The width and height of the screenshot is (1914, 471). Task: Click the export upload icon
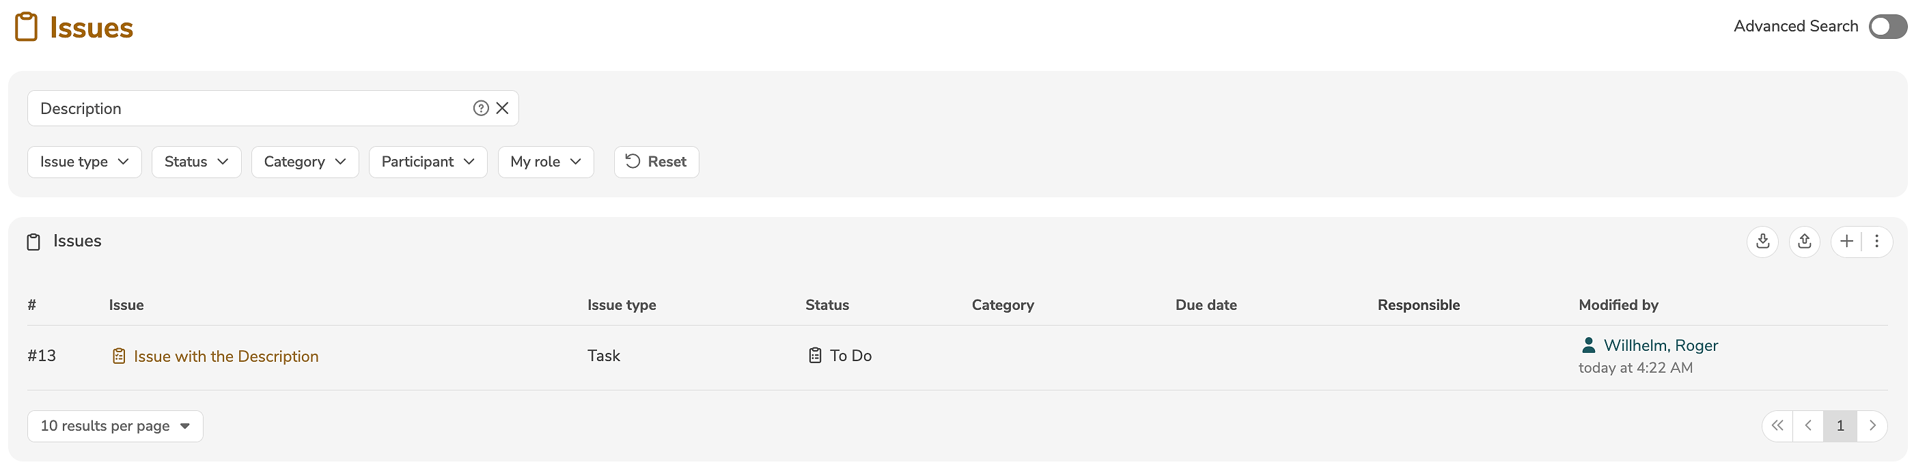[1804, 242]
